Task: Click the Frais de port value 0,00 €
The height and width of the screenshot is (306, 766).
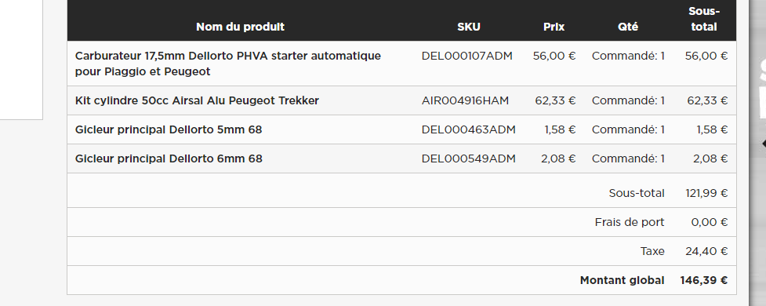Action: pyautogui.click(x=710, y=222)
